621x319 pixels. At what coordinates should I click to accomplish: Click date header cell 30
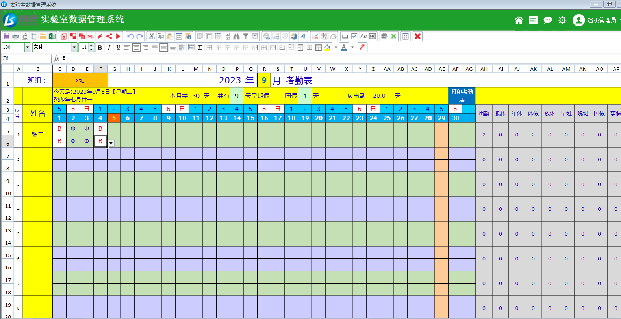coord(455,118)
